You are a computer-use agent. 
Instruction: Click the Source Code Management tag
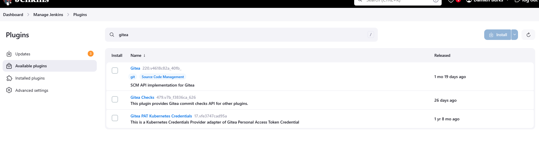(x=163, y=77)
